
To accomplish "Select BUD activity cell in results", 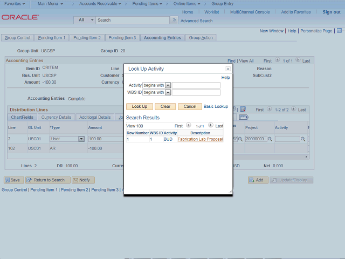I will 168,139.
